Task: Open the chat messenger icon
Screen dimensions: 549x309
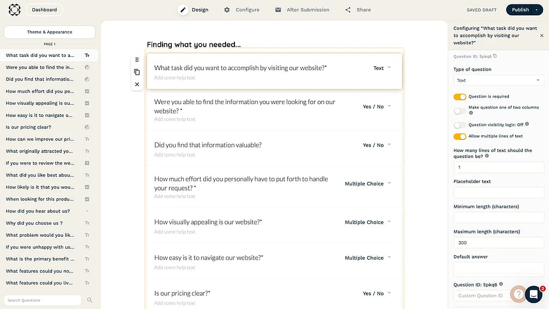Action: coord(534,294)
